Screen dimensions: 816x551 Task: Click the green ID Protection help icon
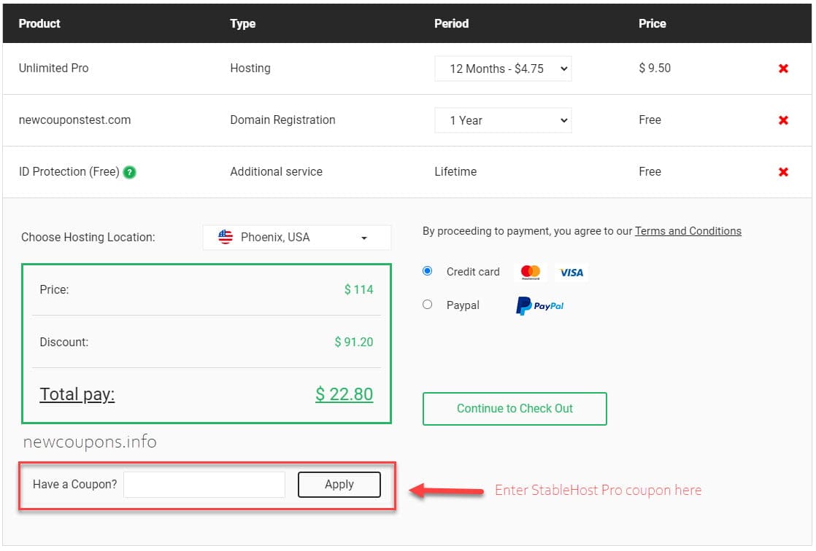point(130,173)
